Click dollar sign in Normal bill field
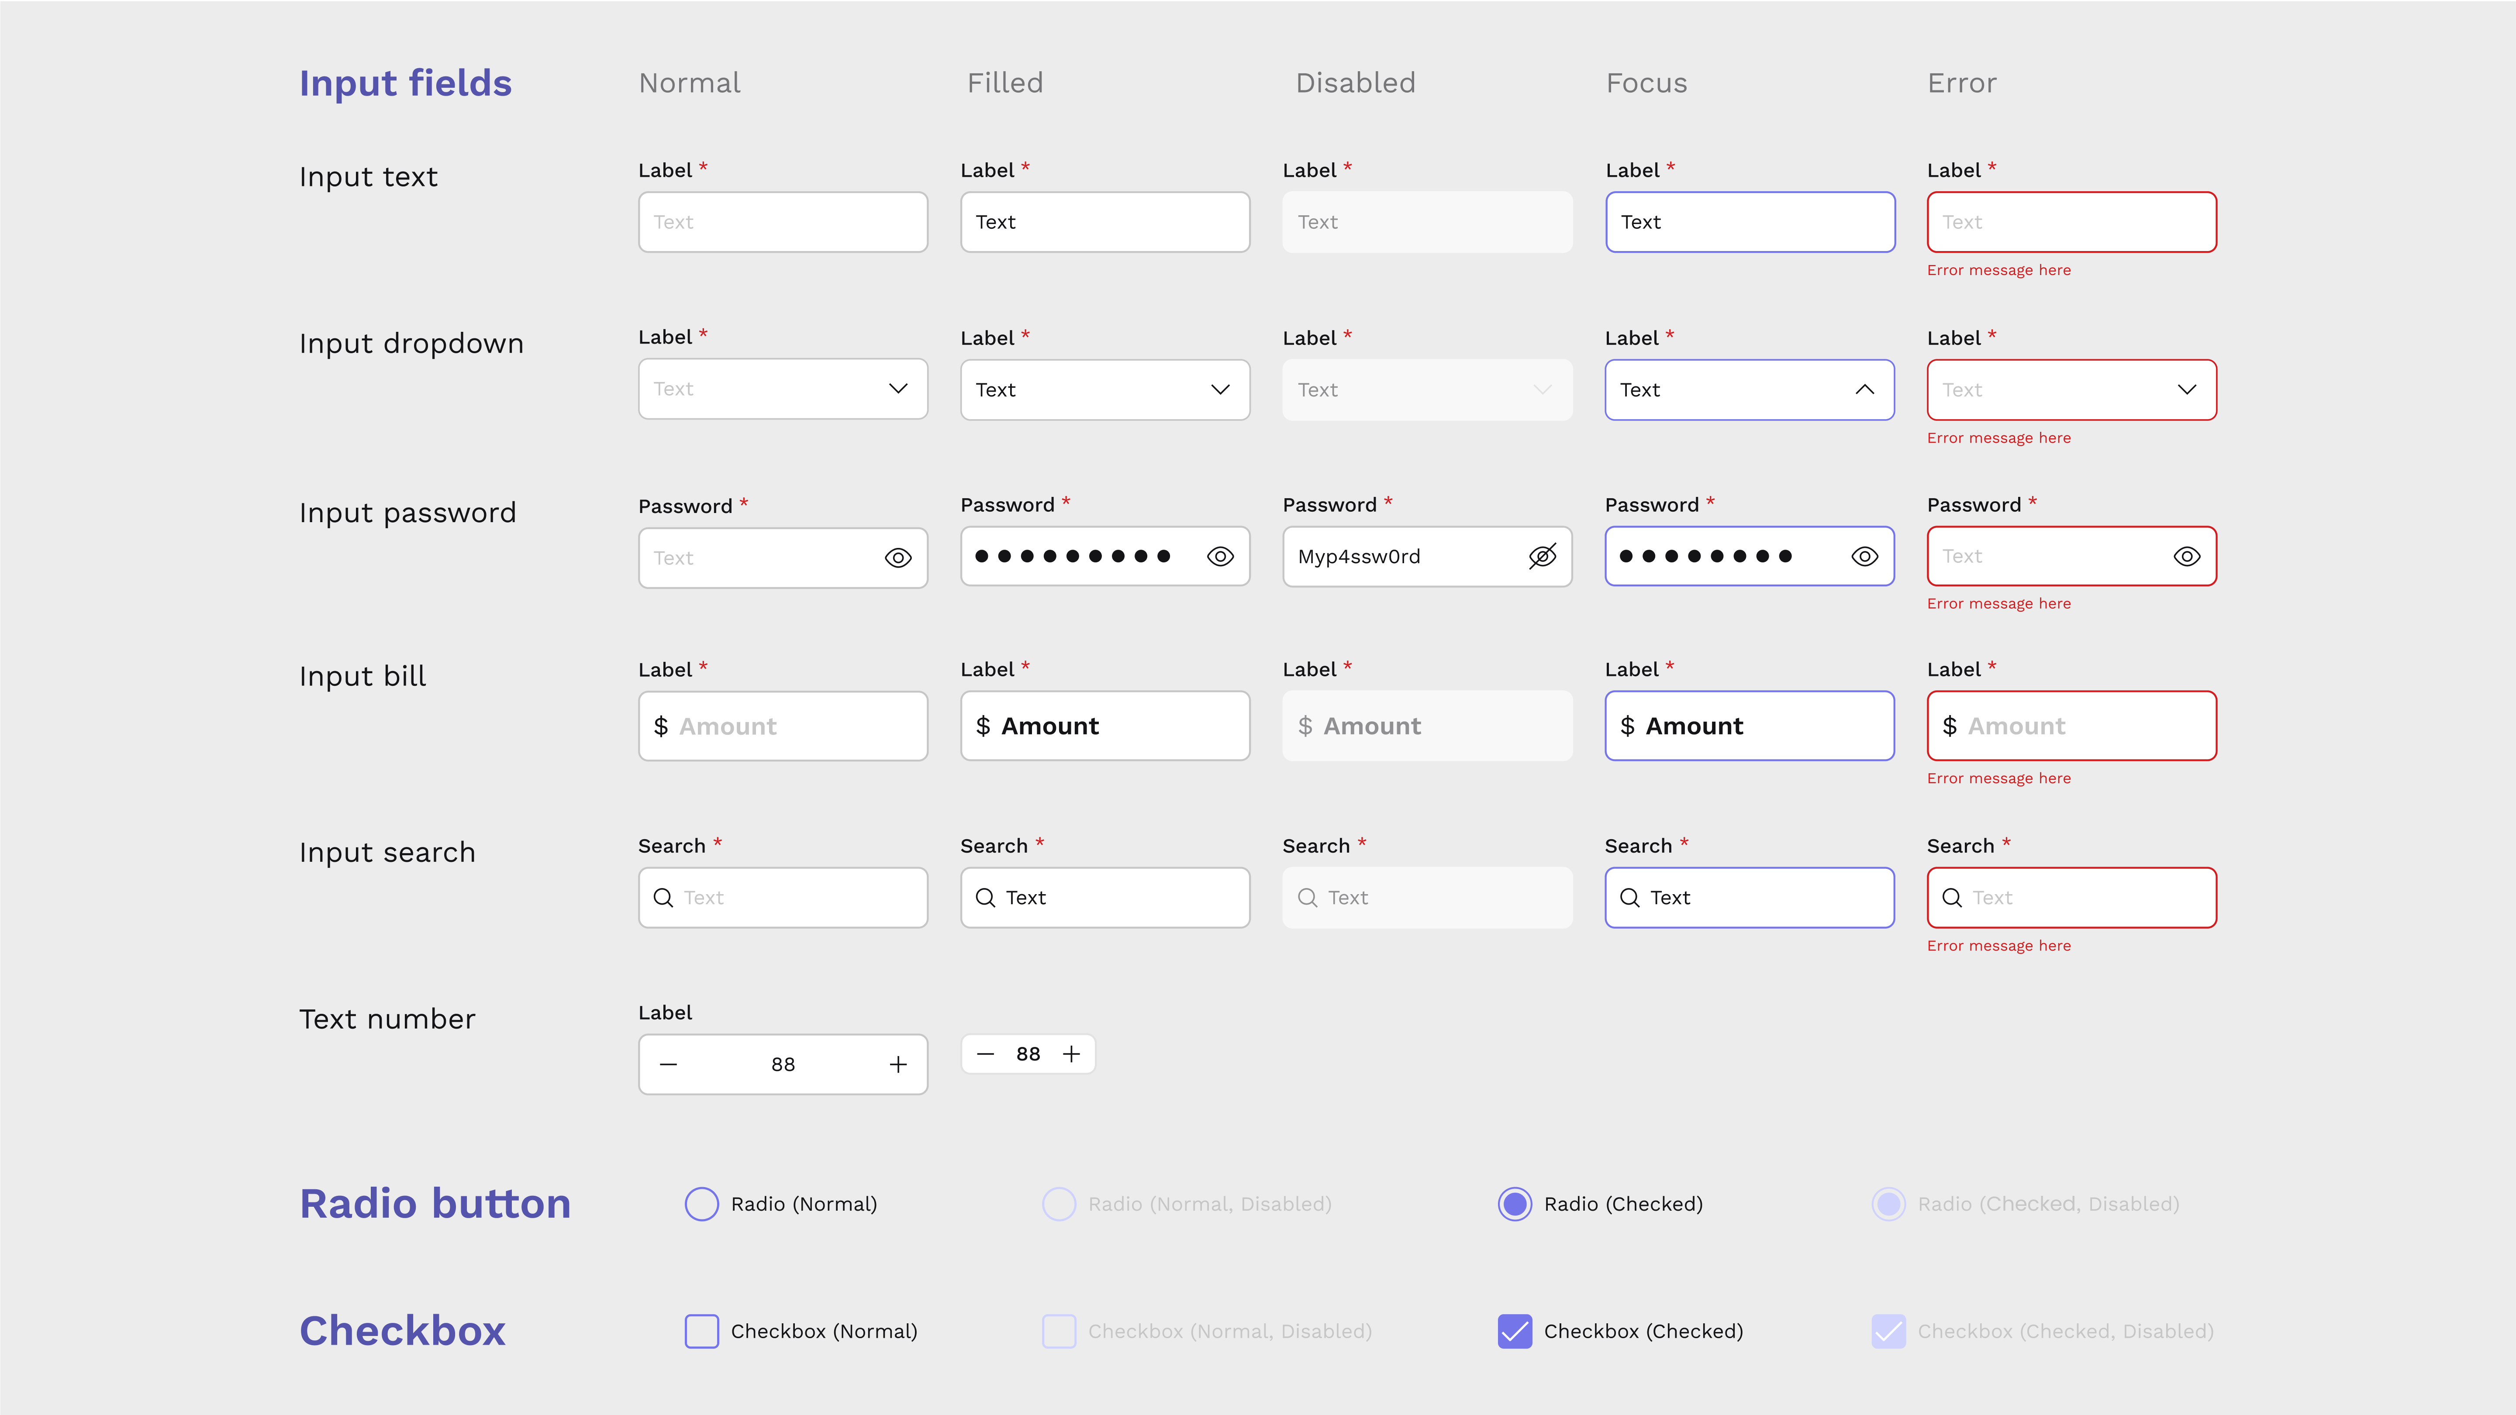The height and width of the screenshot is (1415, 2516). (661, 726)
